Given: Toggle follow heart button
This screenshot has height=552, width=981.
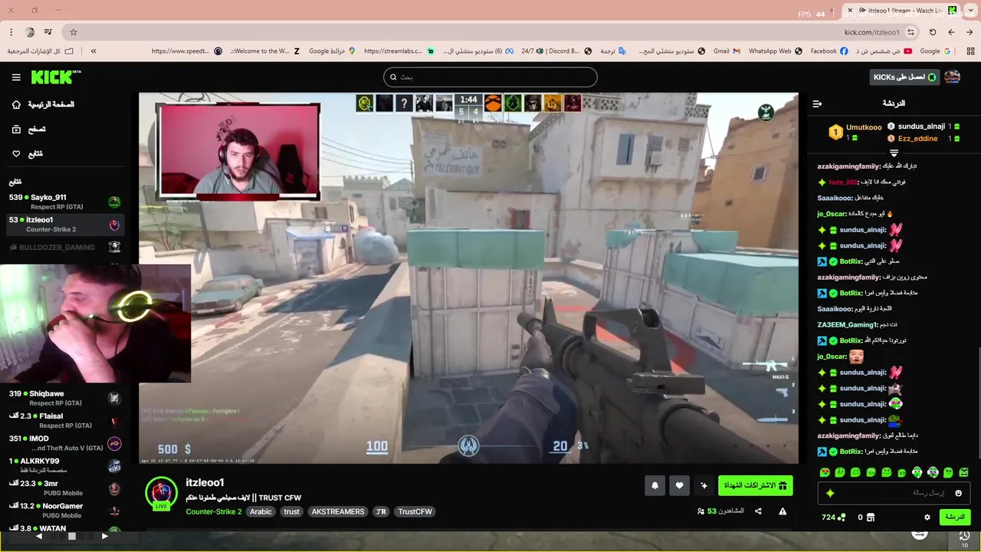Looking at the screenshot, I should tap(679, 485).
